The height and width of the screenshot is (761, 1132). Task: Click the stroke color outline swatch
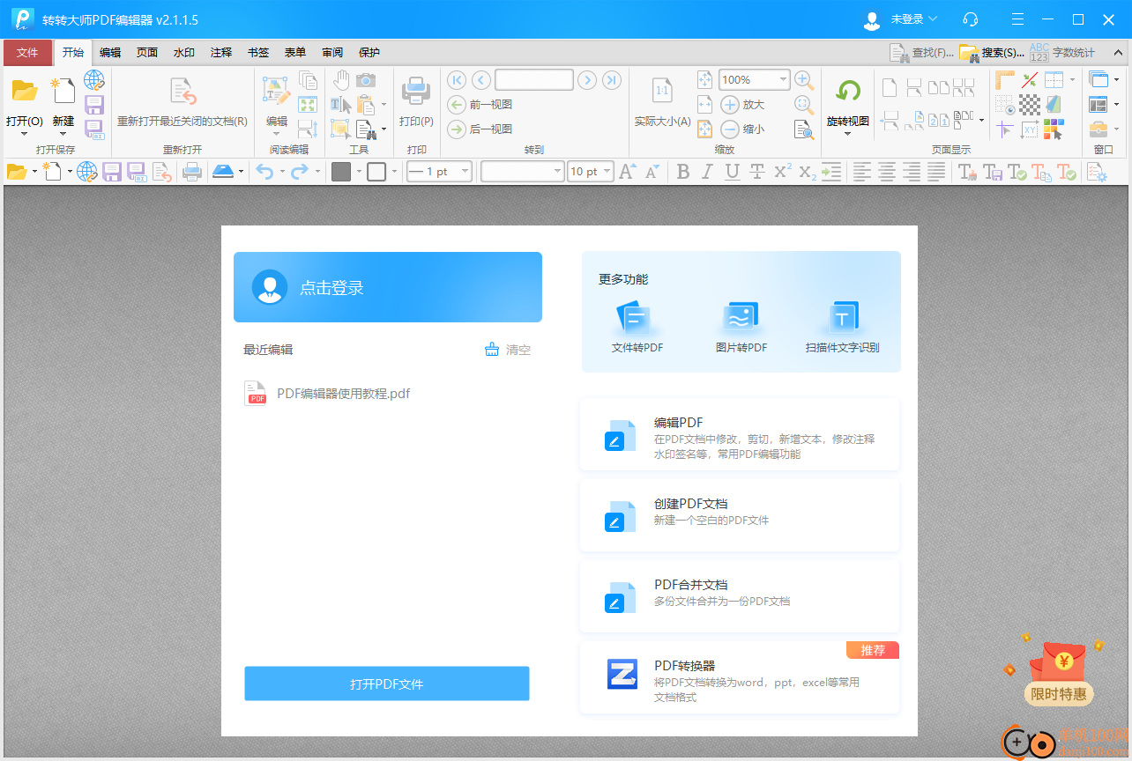tap(376, 172)
